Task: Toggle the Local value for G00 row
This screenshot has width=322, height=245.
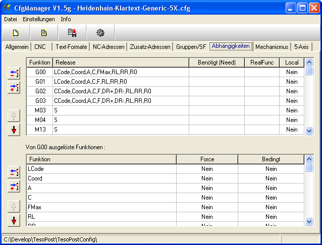Action: [x=292, y=72]
